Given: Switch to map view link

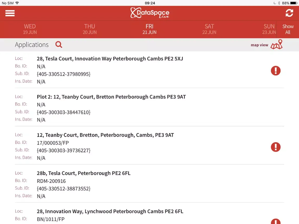Looking at the screenshot, I should 259,45.
